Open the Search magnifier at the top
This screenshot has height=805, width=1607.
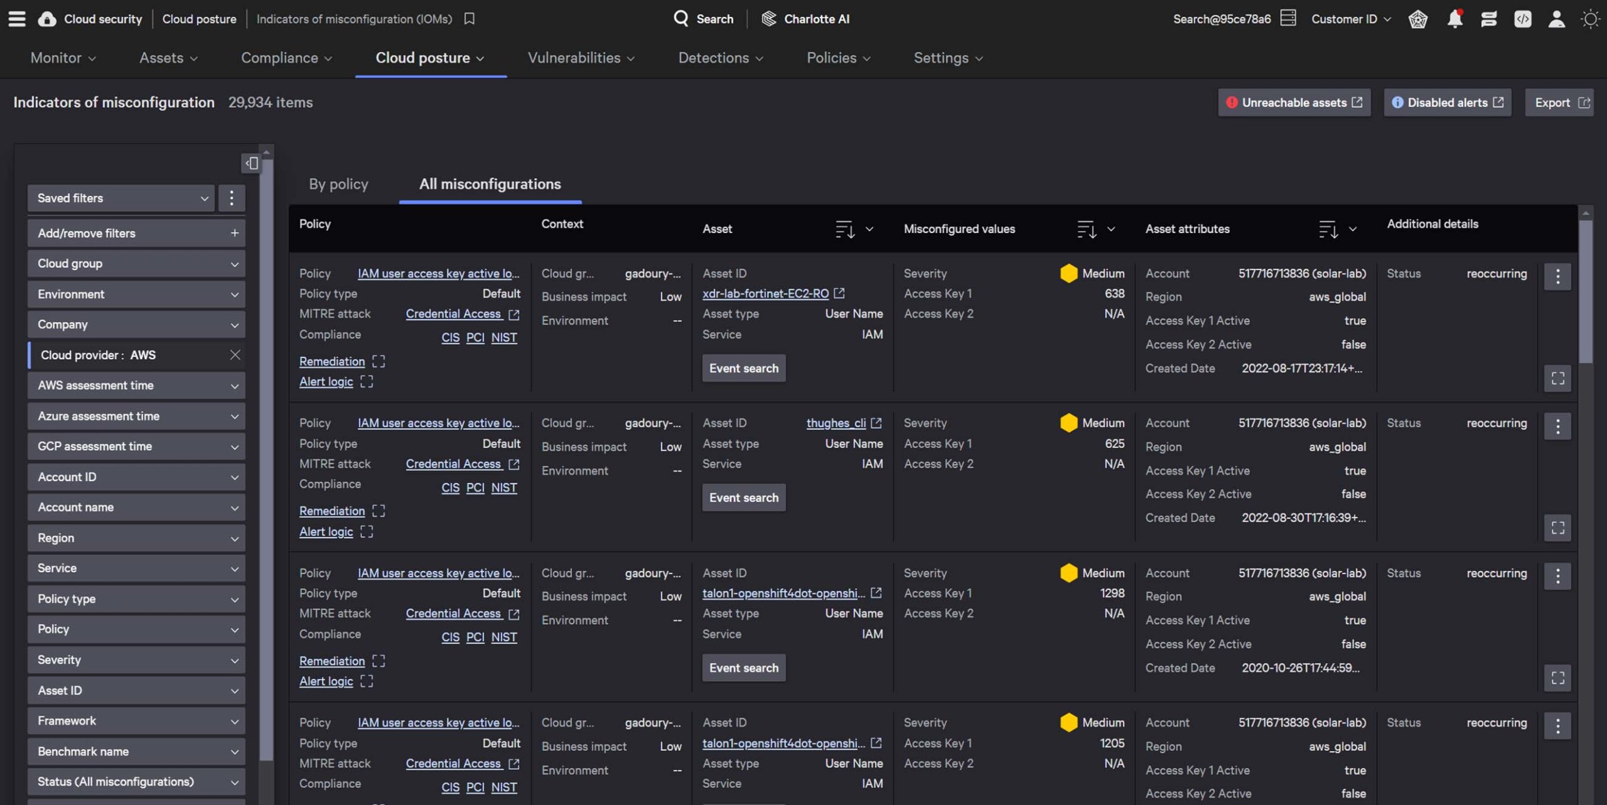pos(681,18)
